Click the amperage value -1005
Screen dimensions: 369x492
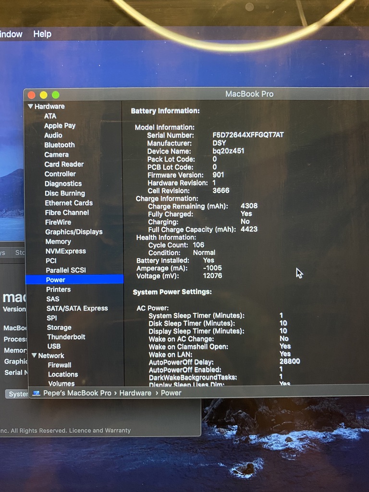pos(212,268)
